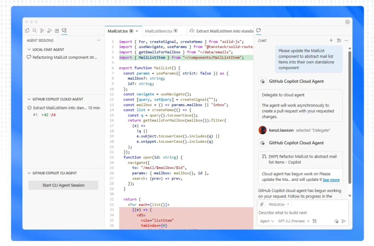Viewport: 374px width, 246px height.
Task: Open the Run and Debug view
Action: (x=49, y=31)
